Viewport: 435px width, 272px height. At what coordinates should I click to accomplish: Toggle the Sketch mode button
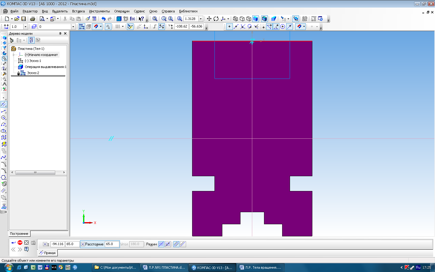[82, 27]
